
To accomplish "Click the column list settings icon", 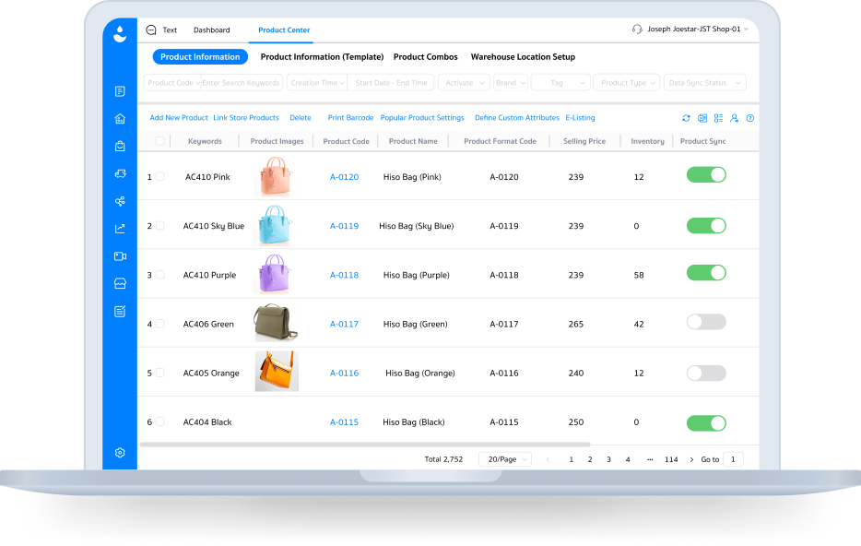I will [718, 118].
